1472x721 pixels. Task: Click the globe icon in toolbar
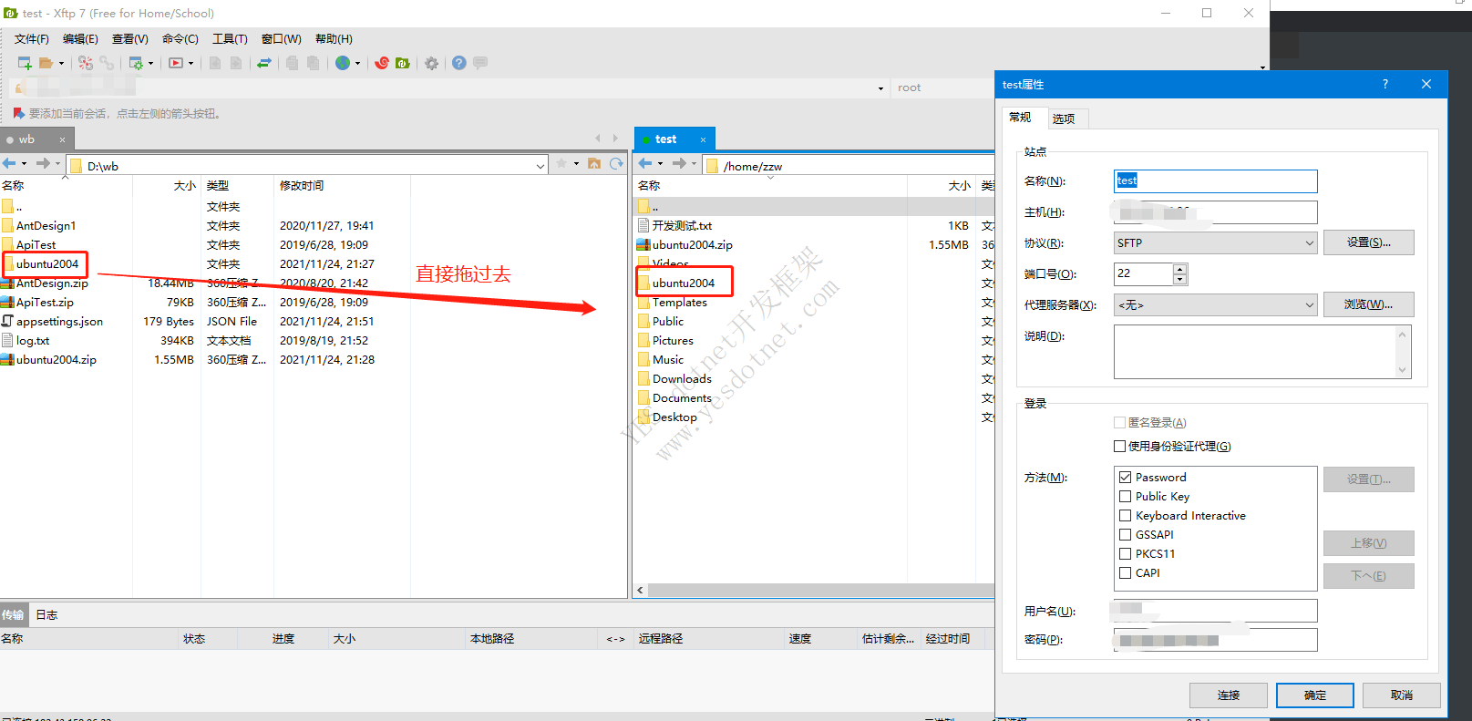coord(343,63)
